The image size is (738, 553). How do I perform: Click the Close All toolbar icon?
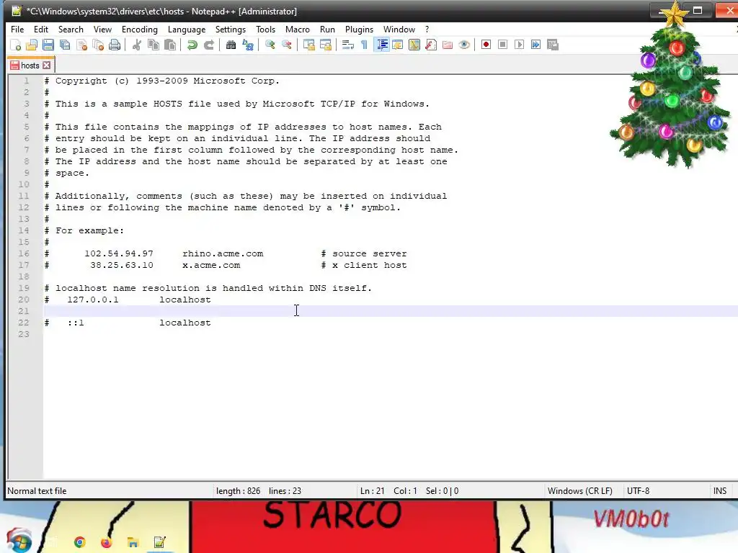click(98, 45)
